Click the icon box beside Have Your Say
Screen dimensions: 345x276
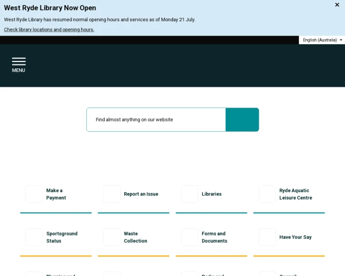pos(267,237)
